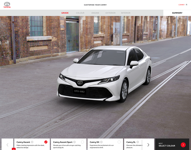
Task: Show info for Camry SL
Action: [138, 142]
